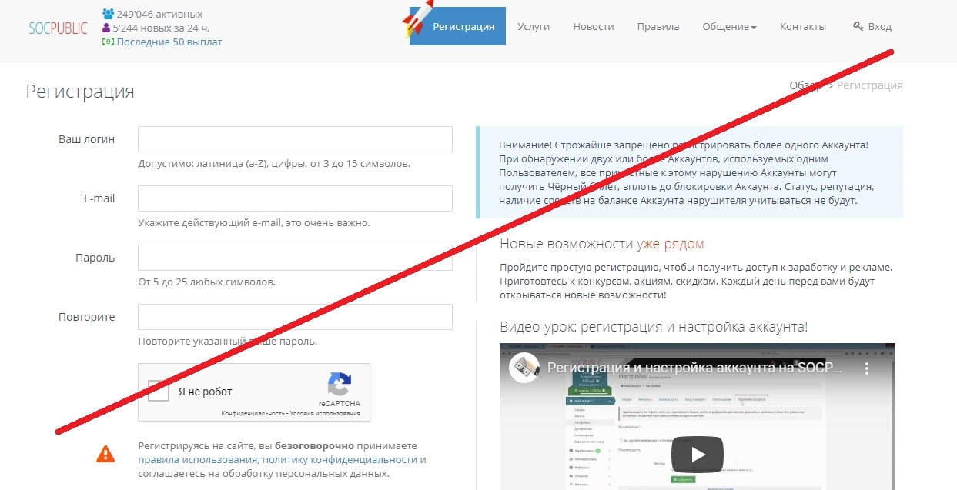Open the Новости menu item
This screenshot has width=957, height=490.
[x=593, y=26]
